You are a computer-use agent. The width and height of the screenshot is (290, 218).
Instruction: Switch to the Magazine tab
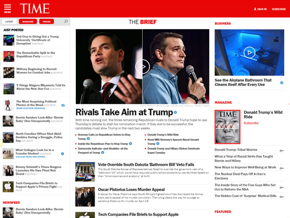[28, 21]
